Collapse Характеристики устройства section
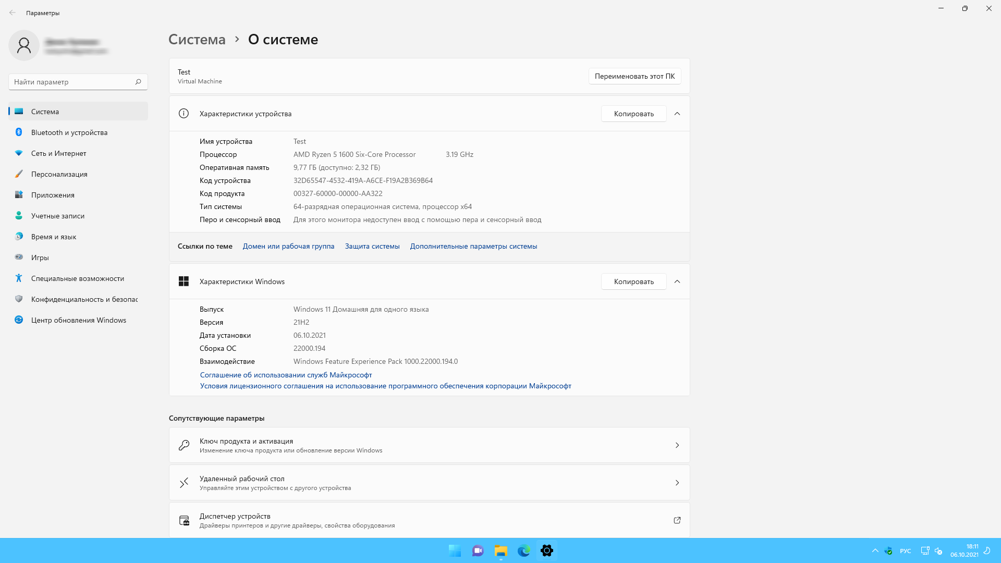1001x563 pixels. tap(677, 114)
